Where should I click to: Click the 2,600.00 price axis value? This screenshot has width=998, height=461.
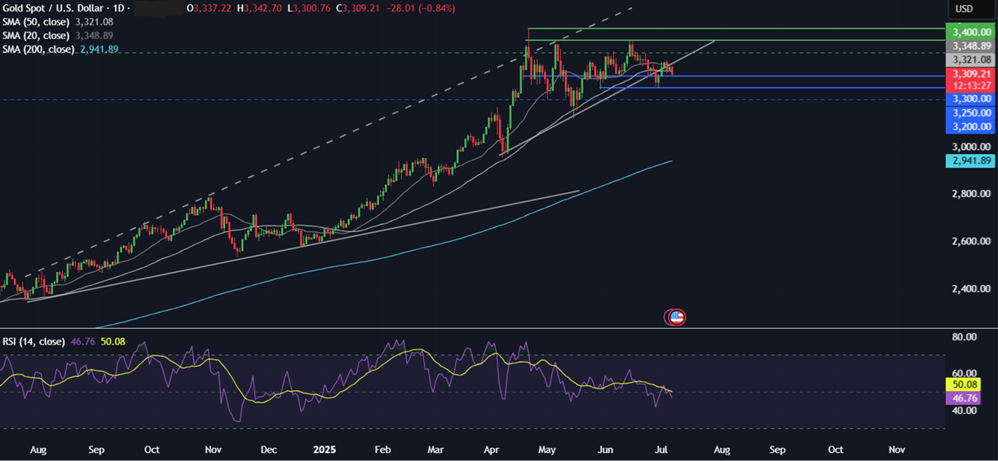coord(970,241)
